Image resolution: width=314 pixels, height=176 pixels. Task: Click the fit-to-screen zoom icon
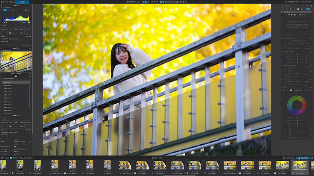click(x=146, y=2)
